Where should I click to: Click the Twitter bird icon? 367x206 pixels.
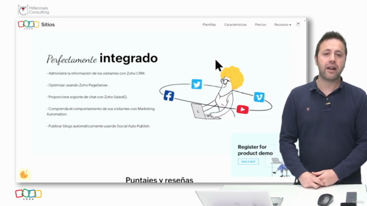pos(197,84)
